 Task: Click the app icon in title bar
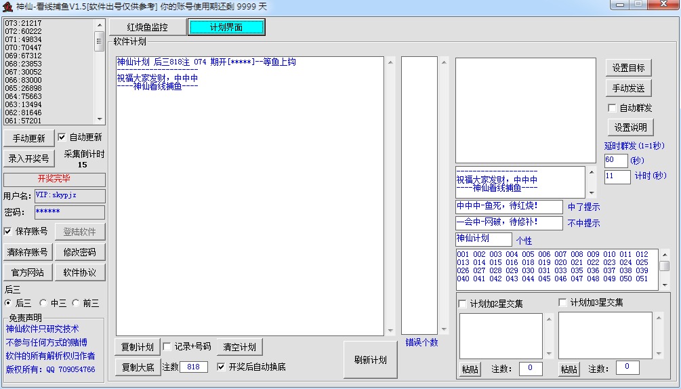pos(7,6)
